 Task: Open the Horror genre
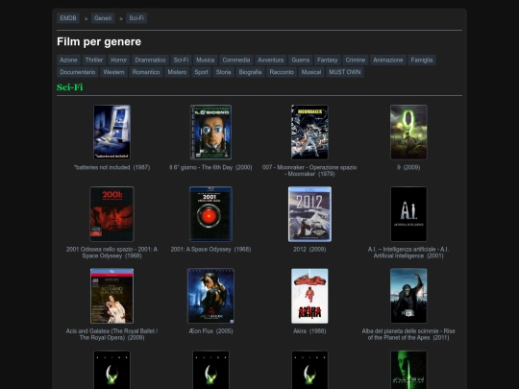pyautogui.click(x=119, y=61)
